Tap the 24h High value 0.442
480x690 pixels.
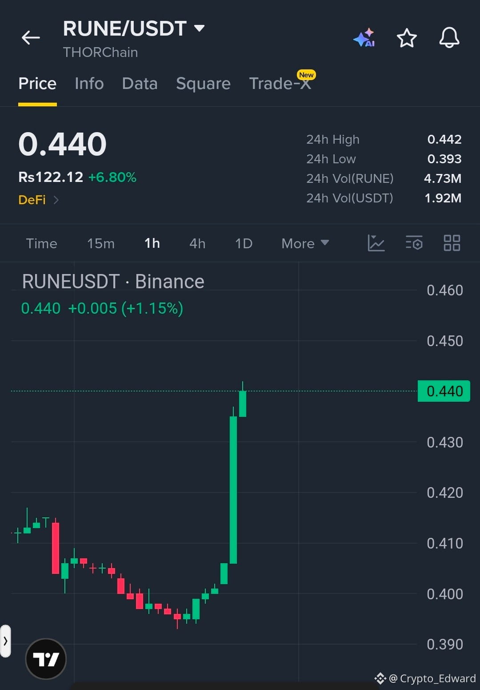pos(444,139)
